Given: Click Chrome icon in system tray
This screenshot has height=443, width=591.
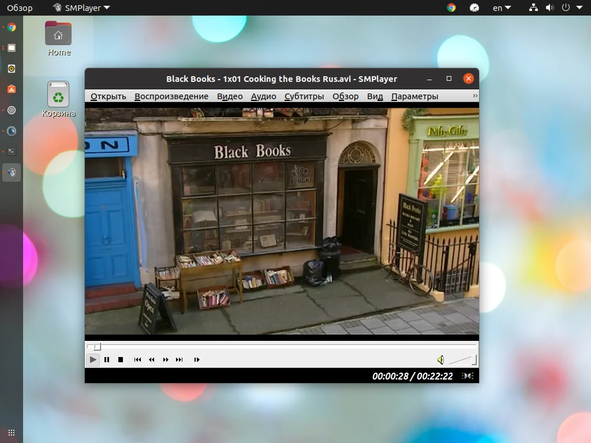Looking at the screenshot, I should tap(451, 7).
